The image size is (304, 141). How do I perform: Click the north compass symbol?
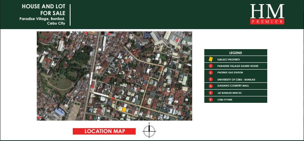pyautogui.click(x=149, y=130)
